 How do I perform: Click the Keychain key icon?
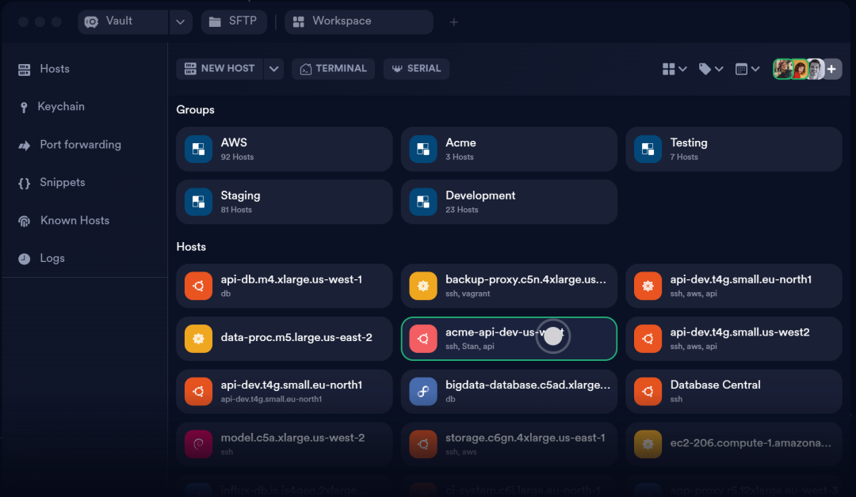(24, 107)
